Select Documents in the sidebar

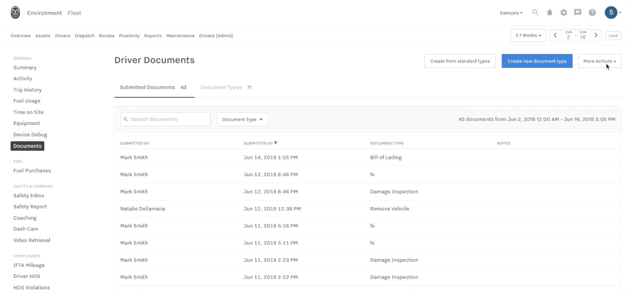pyautogui.click(x=27, y=146)
